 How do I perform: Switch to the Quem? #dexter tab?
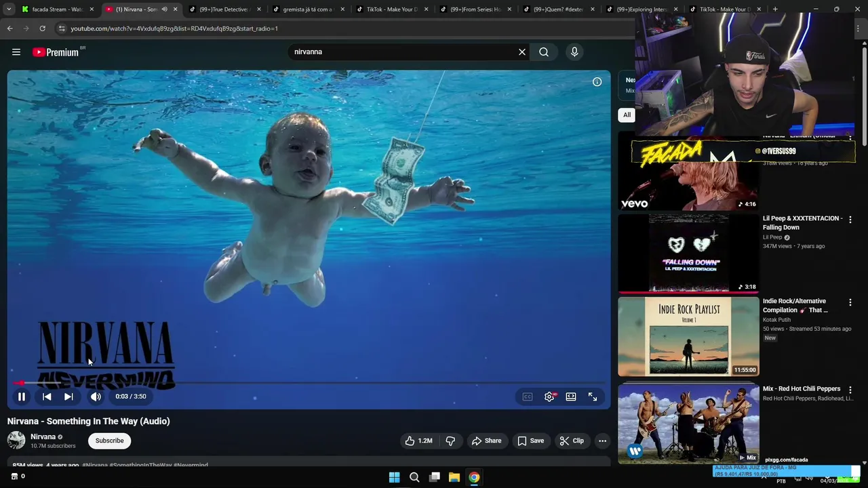pyautogui.click(x=559, y=9)
